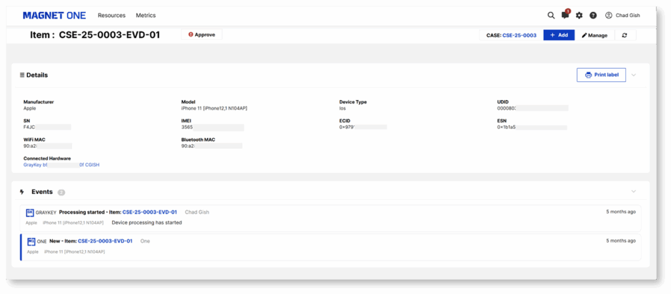671x294 pixels.
Task: Click the MAGNET ONE logo
Action: 54,15
